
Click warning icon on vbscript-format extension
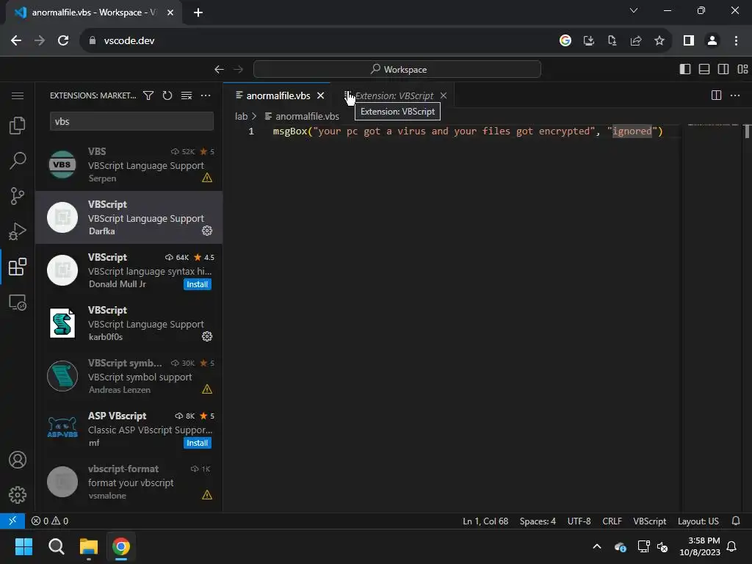(x=206, y=494)
